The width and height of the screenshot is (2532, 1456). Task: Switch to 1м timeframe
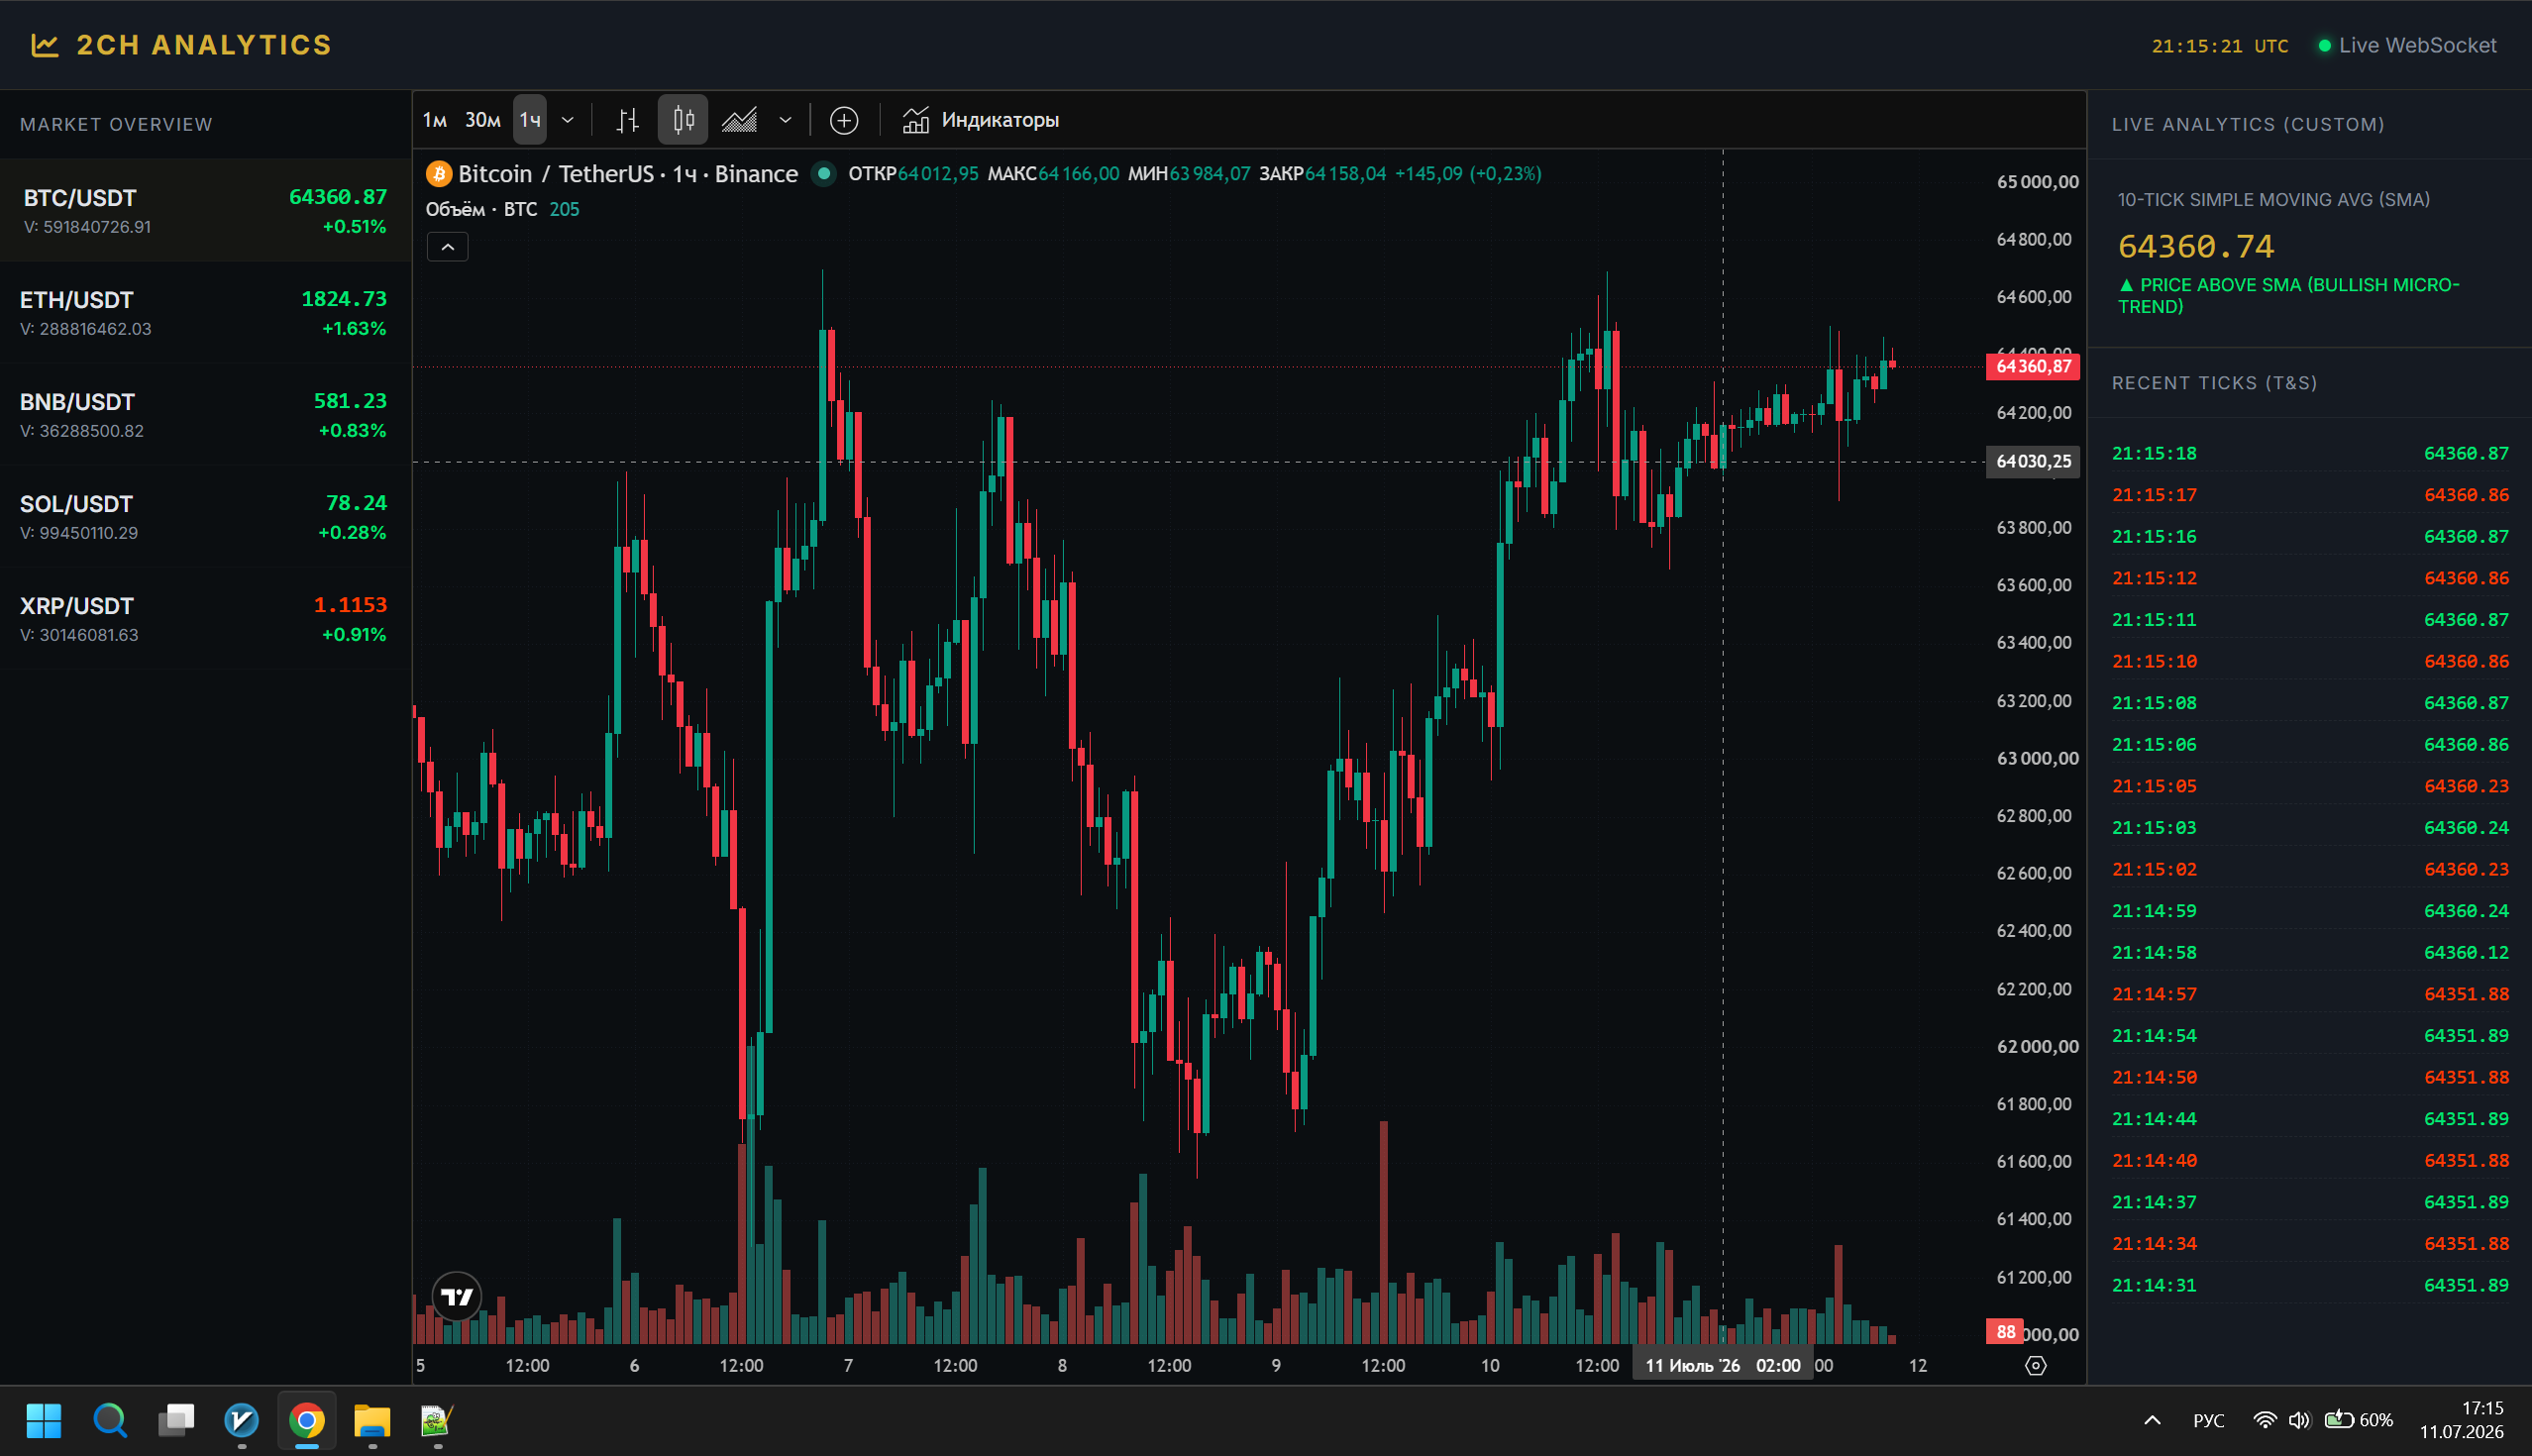click(x=435, y=121)
